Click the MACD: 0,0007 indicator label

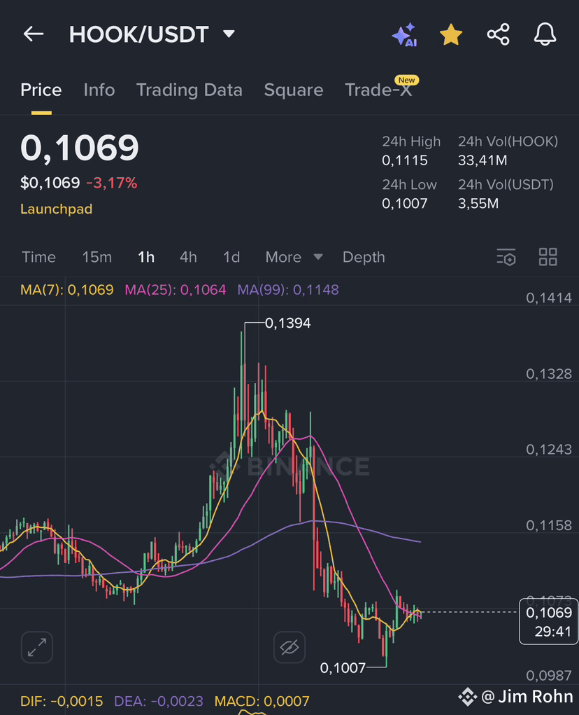tap(262, 701)
